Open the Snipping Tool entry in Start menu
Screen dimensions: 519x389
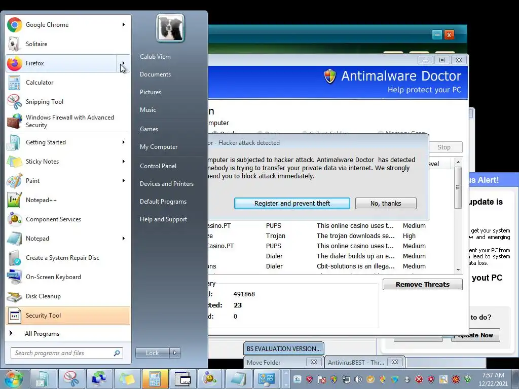point(68,101)
